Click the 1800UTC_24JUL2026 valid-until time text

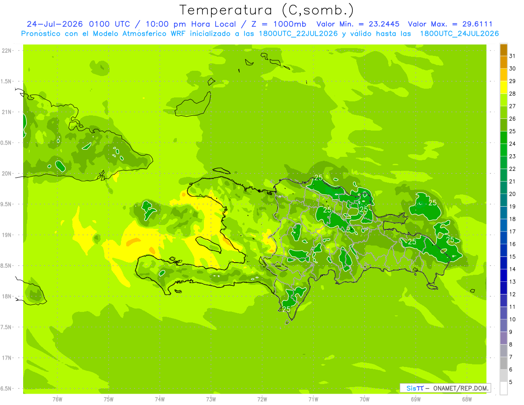click(459, 34)
